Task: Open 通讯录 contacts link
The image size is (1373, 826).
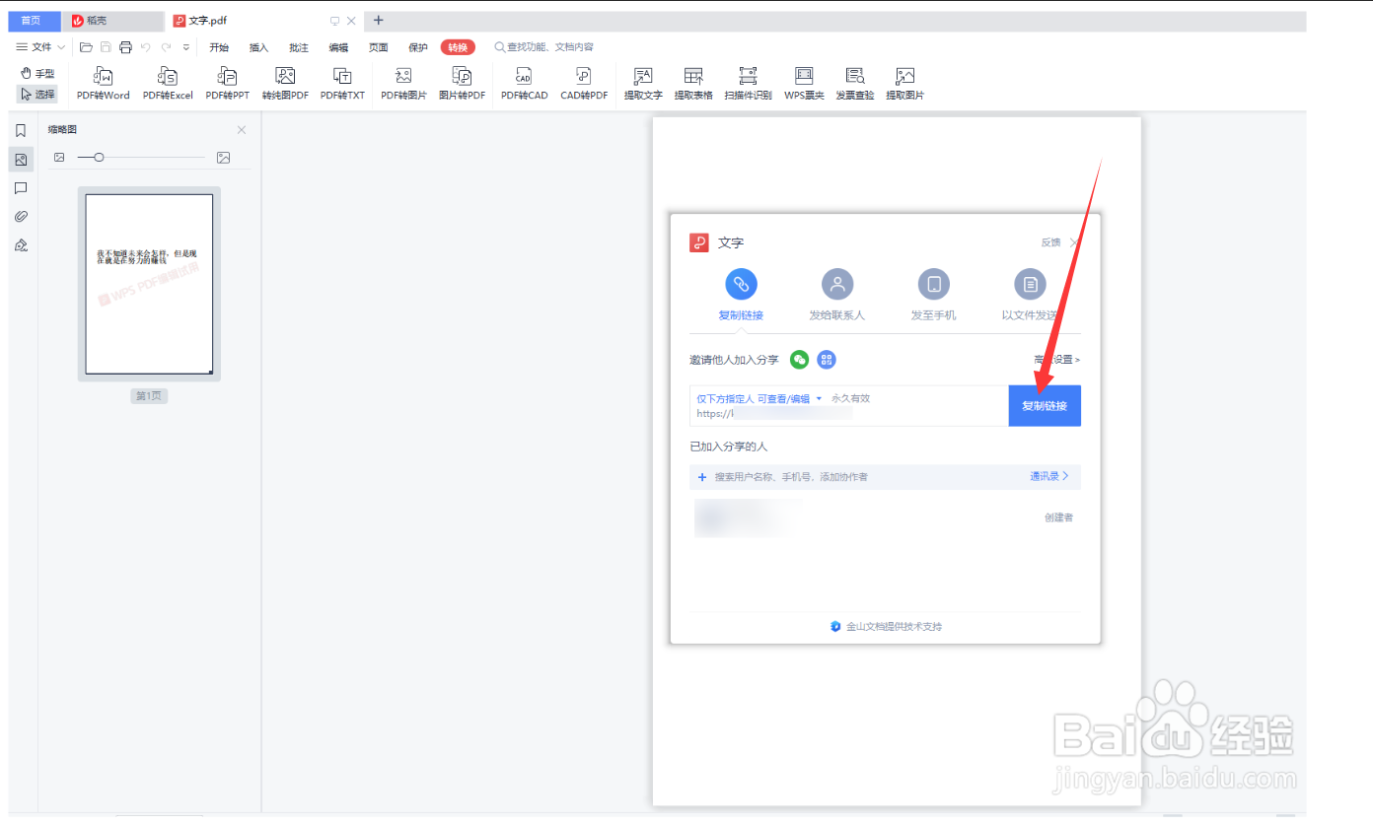Action: [1049, 476]
